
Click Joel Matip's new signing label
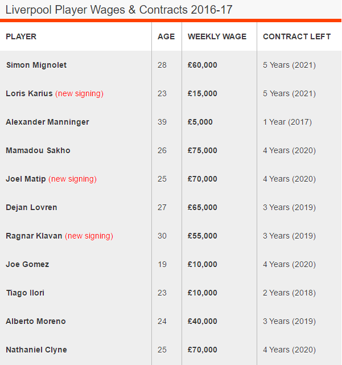72,179
